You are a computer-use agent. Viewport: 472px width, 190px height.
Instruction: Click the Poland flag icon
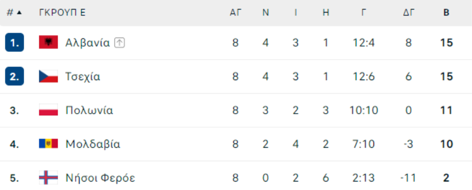48,110
